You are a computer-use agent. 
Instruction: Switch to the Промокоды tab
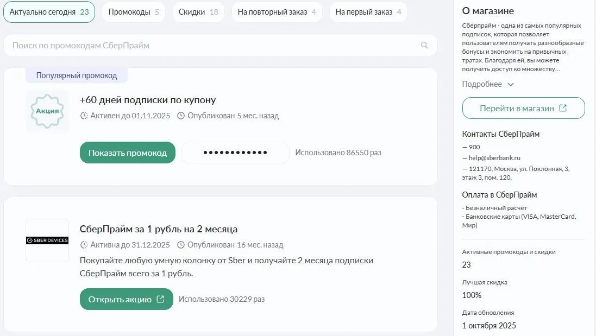point(134,12)
